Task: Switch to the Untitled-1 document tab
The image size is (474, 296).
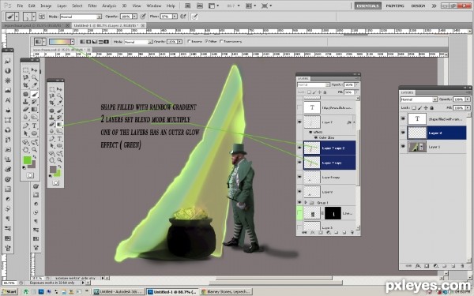Action: (109, 25)
